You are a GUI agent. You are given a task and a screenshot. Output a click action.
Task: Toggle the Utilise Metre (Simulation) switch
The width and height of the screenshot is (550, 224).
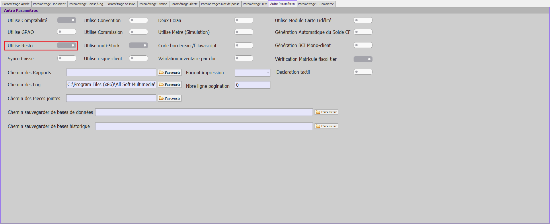[x=244, y=32]
